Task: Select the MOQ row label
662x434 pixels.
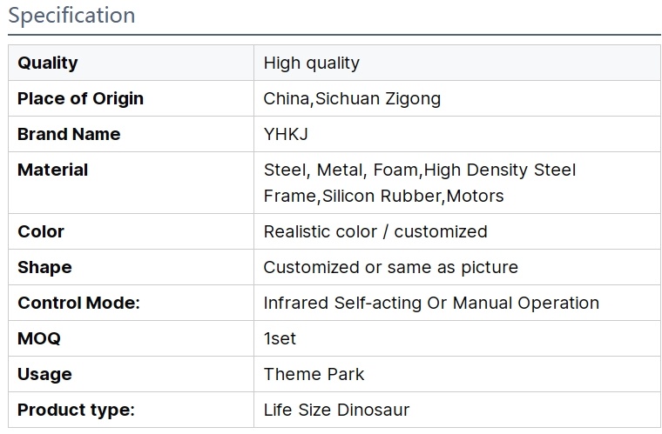Action: pyautogui.click(x=39, y=338)
